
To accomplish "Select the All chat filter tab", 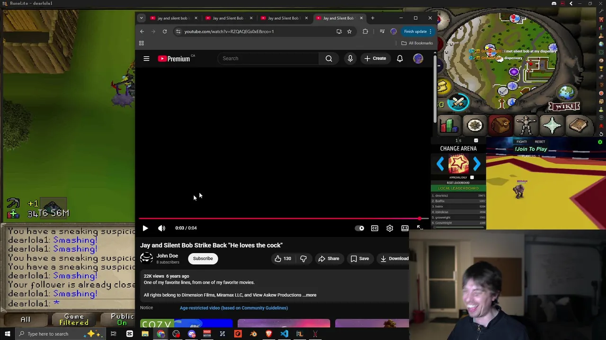I will click(25, 320).
